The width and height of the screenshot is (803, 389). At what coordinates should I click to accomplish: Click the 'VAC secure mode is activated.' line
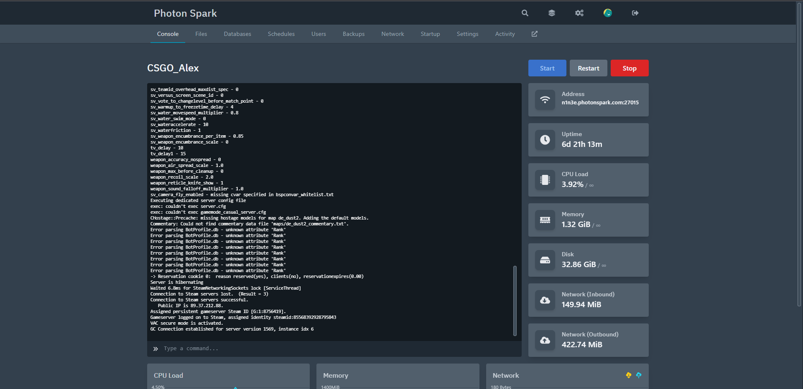click(187, 323)
